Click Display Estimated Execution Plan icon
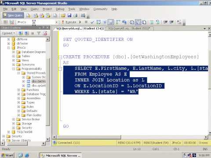The image size is (211, 158). [98, 22]
